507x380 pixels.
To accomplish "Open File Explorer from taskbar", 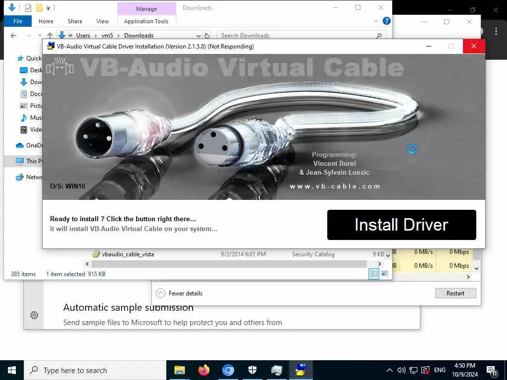I will tap(179, 370).
